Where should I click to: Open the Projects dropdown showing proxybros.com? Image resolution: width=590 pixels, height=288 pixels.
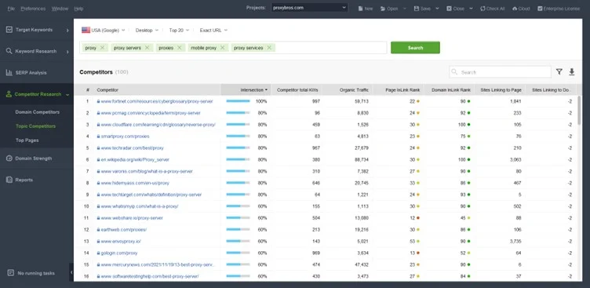[x=310, y=8]
